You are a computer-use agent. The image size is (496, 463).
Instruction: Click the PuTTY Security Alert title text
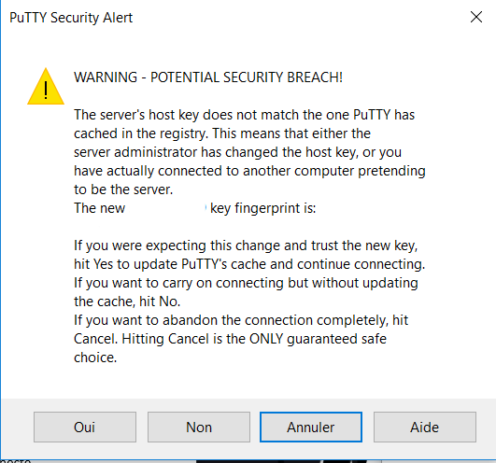(x=71, y=18)
